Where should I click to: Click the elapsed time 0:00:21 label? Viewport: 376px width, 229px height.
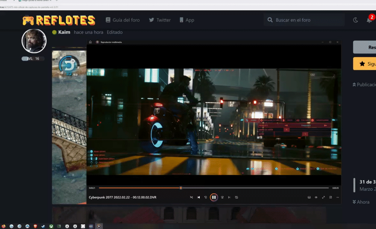(x=92, y=188)
